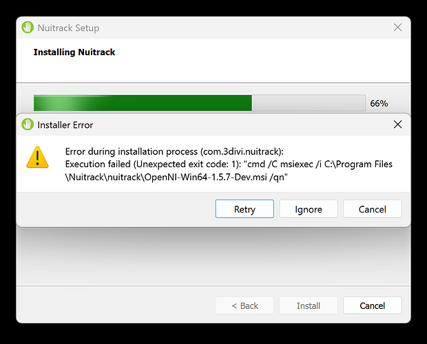Click the Nuitrack hand logo in Setup title bar

click(28, 28)
